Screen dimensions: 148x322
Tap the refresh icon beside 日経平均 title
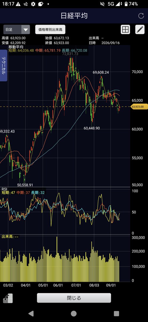(141, 16)
